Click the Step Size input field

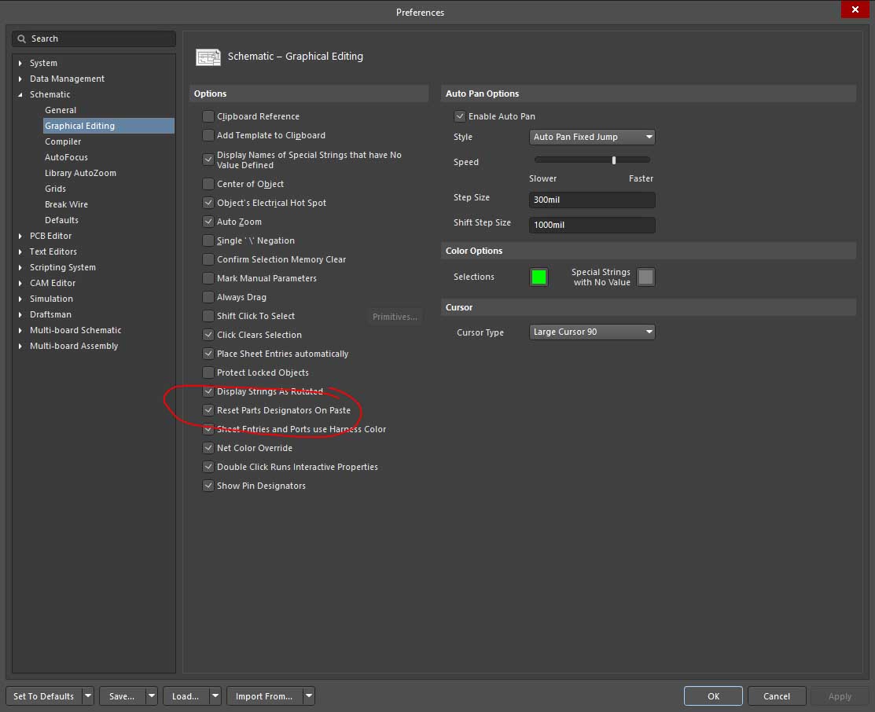[x=593, y=200]
